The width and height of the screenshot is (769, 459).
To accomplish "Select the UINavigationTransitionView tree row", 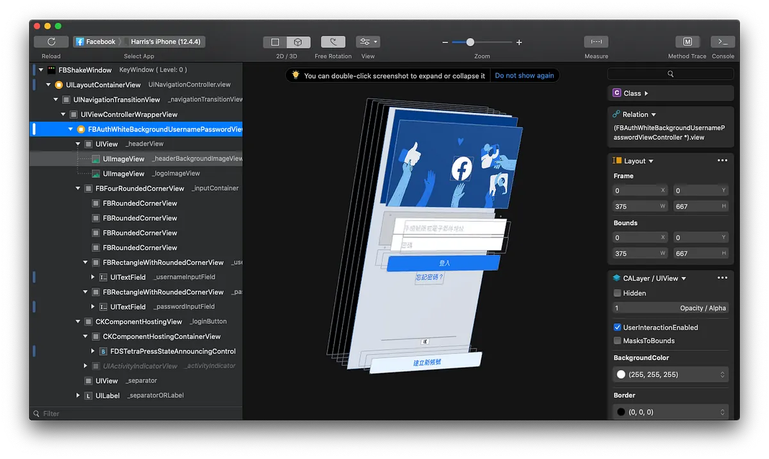I will [116, 99].
